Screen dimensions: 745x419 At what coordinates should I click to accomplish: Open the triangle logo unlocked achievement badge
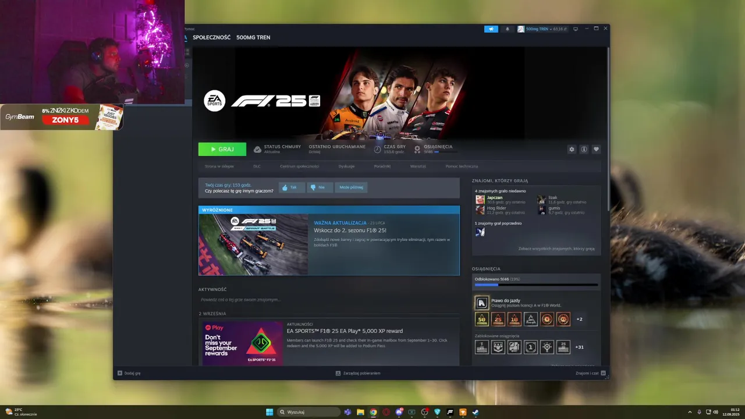[530, 319]
